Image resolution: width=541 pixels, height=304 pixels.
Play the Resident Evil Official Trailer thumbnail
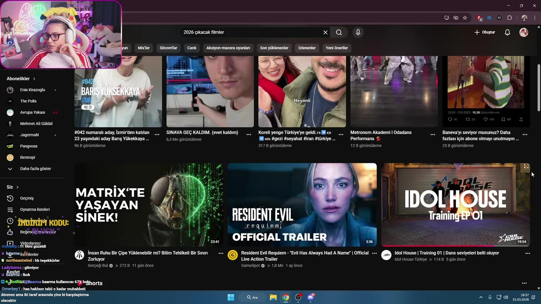[302, 205]
